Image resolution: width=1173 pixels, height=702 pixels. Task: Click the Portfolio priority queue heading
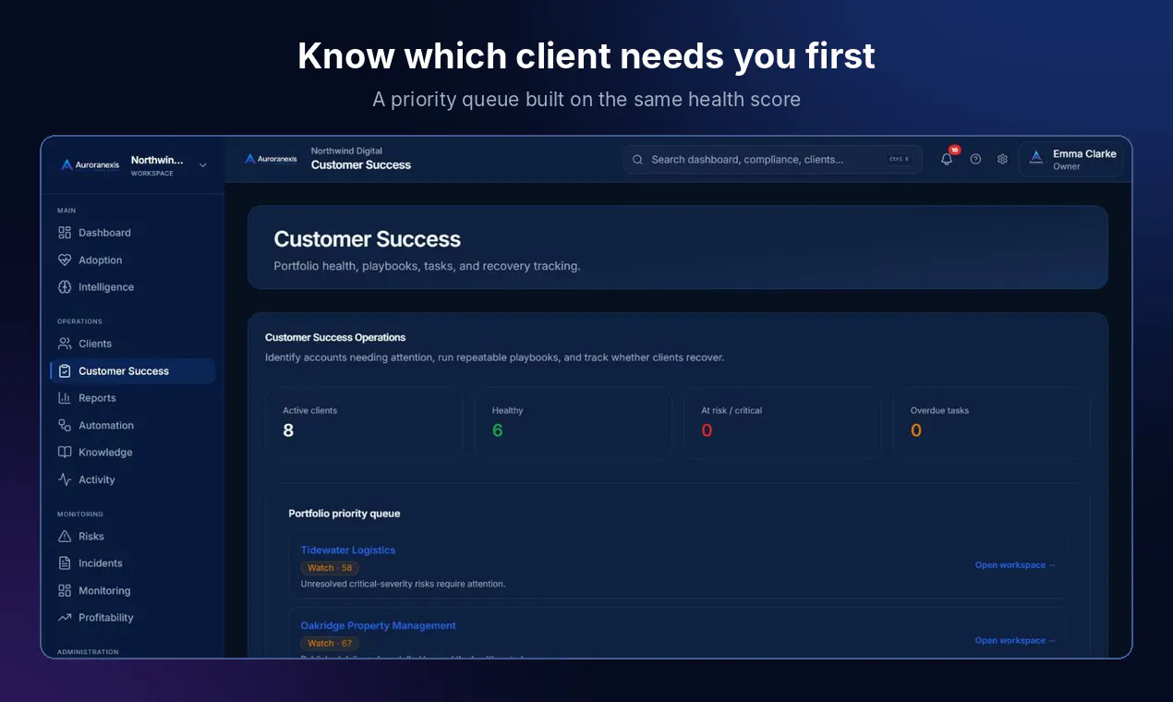(x=345, y=514)
